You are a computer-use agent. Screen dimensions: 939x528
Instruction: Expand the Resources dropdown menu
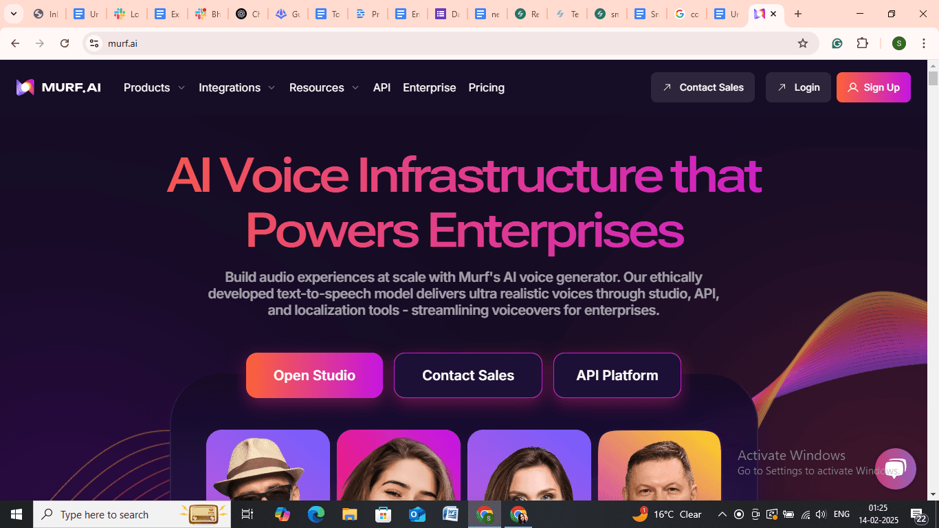[x=324, y=87]
